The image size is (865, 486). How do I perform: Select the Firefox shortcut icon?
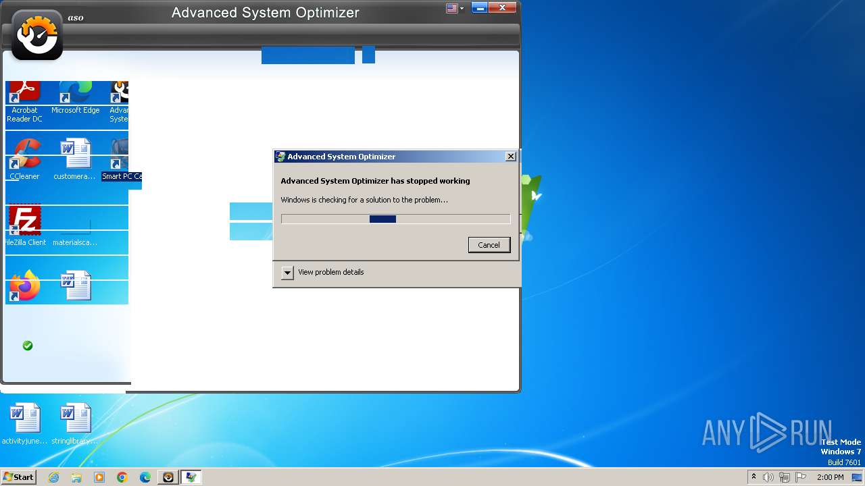point(24,286)
